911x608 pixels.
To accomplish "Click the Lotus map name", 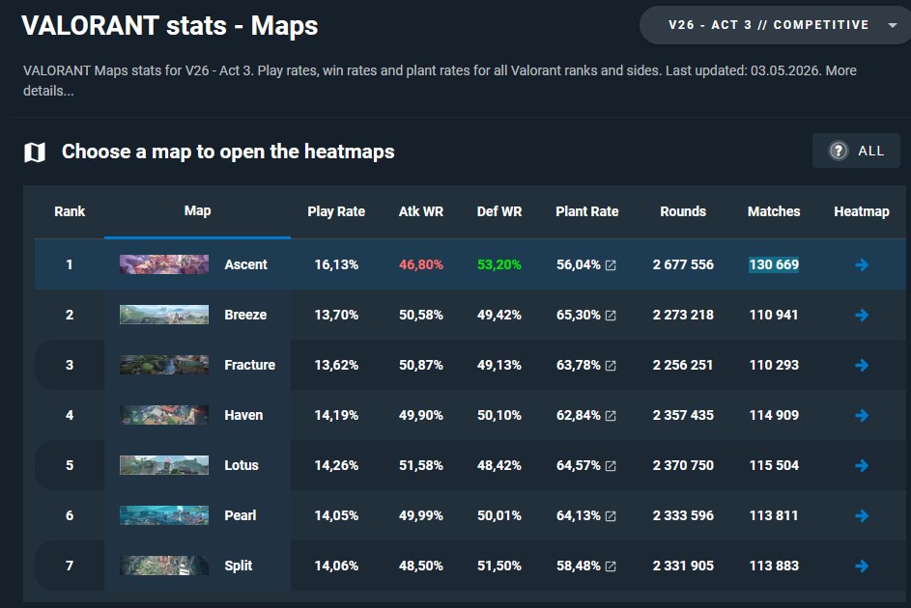I will click(242, 465).
